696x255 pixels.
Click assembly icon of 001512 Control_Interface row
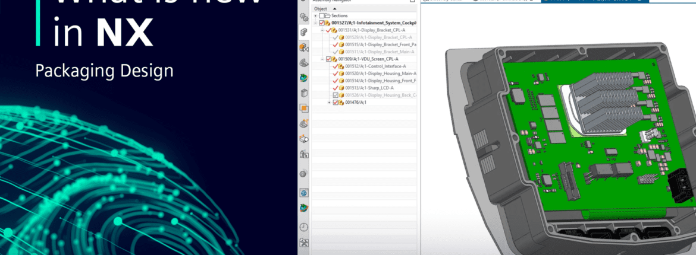tap(341, 66)
